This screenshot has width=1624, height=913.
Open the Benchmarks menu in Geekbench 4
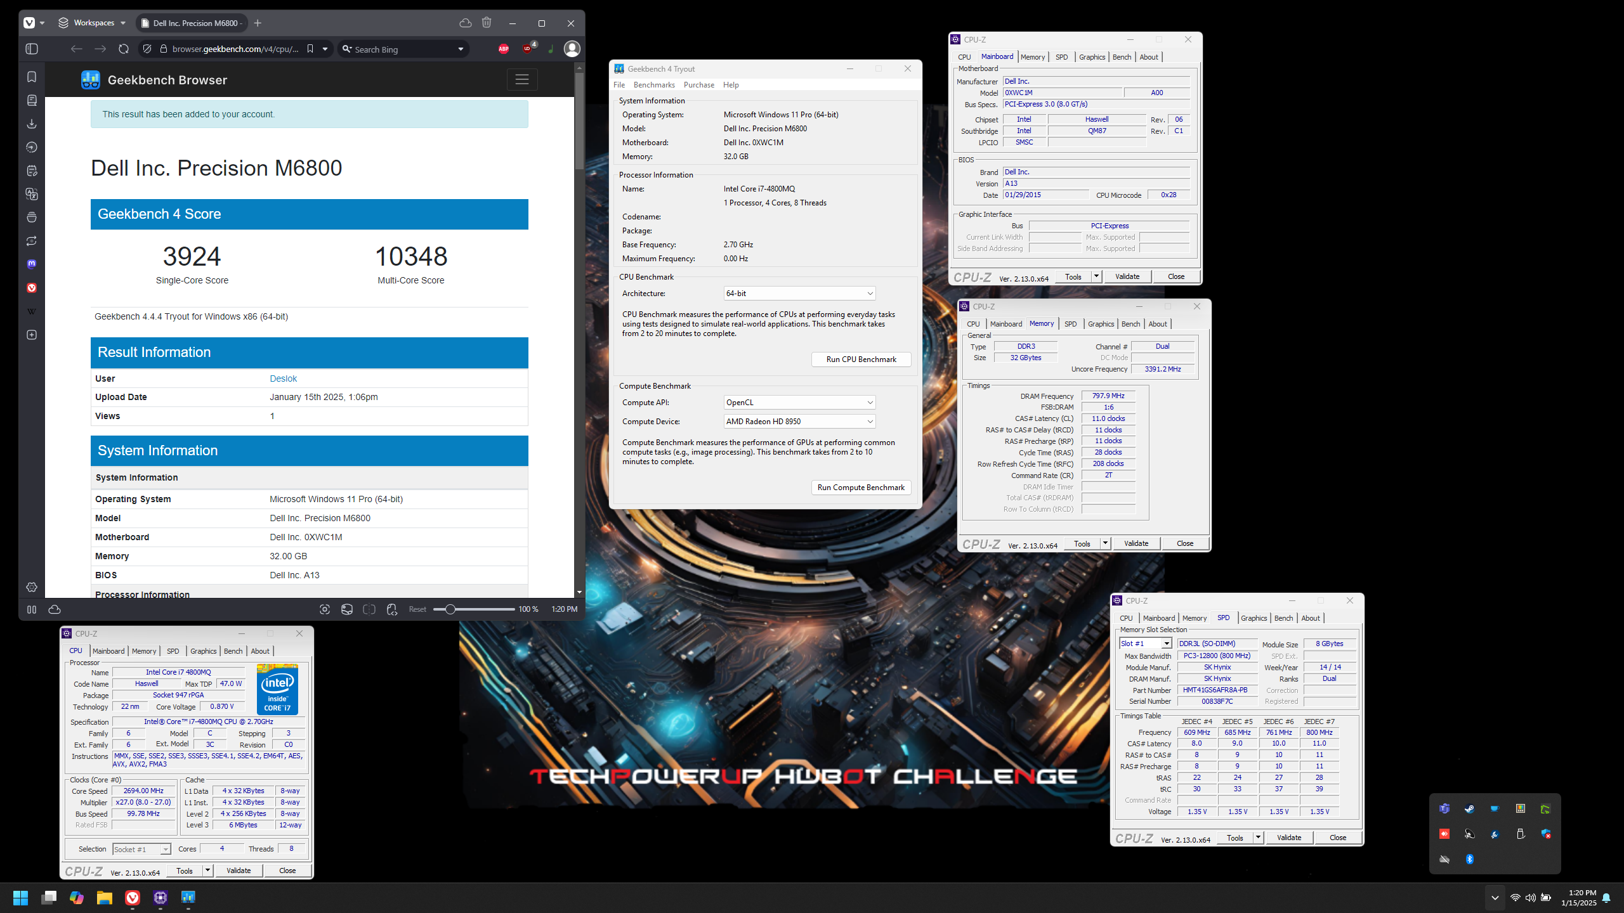click(x=654, y=85)
